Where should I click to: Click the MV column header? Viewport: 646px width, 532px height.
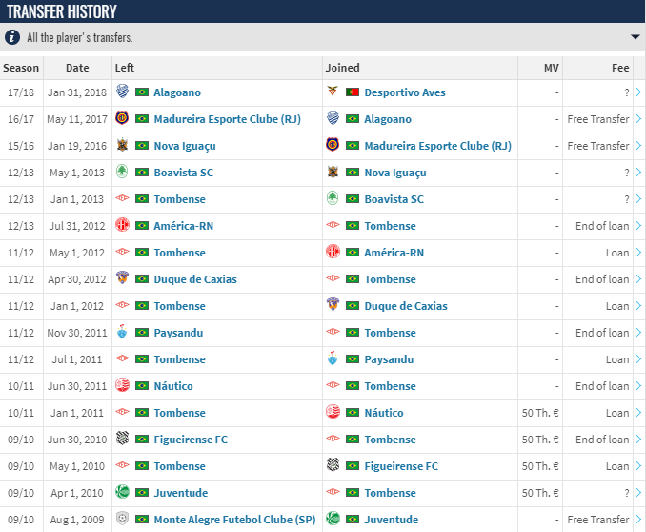coord(540,68)
